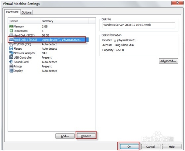Click the Sound Card 'Auto detect' summary
The width and height of the screenshot is (185, 151).
pos(49,62)
